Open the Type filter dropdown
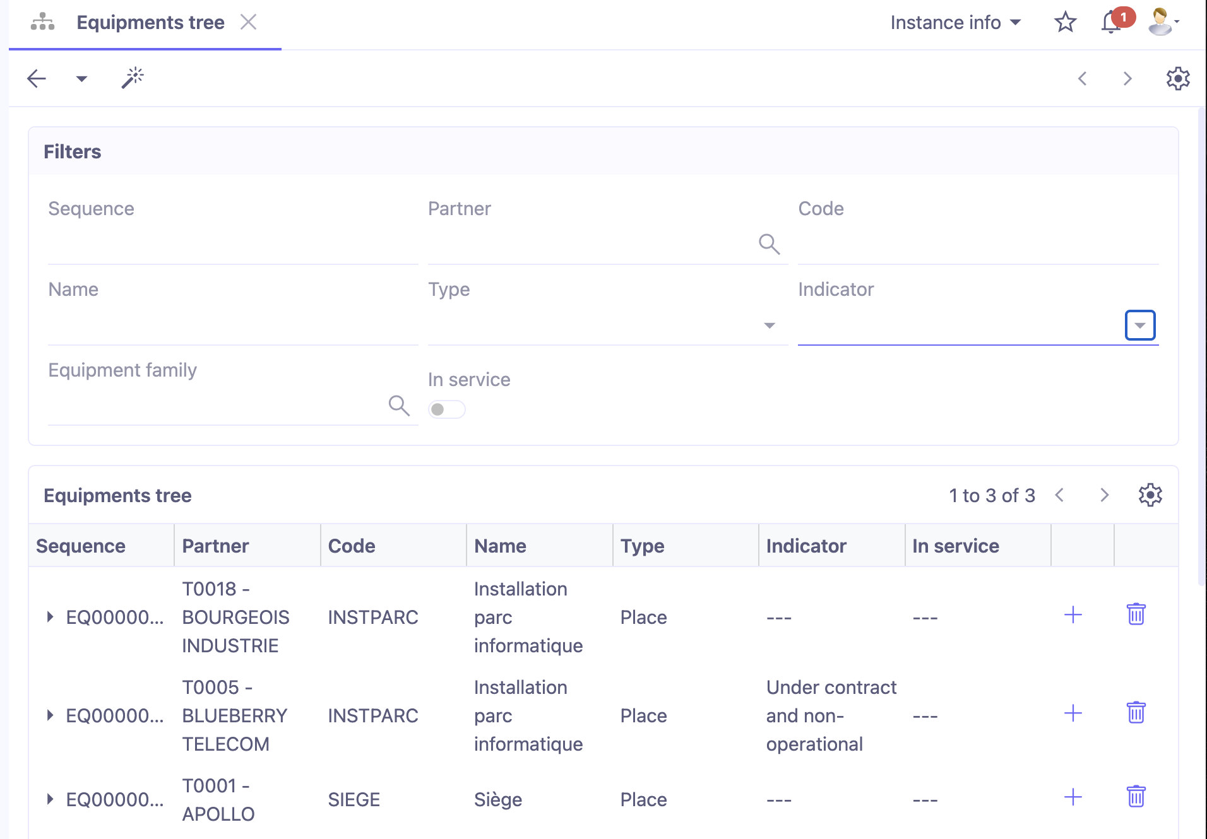Viewport: 1207px width, 839px height. tap(769, 326)
